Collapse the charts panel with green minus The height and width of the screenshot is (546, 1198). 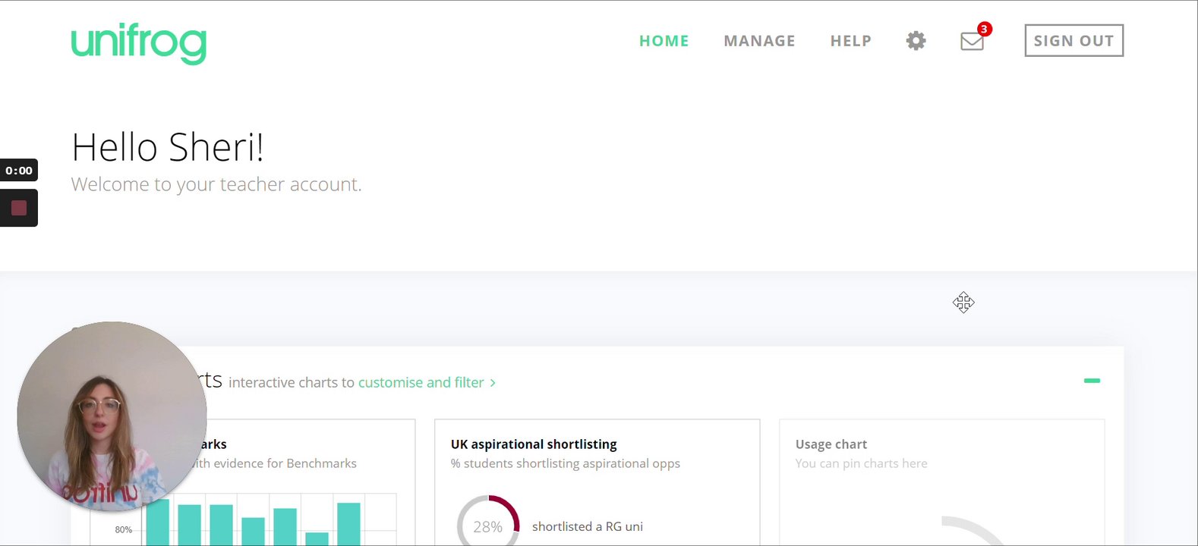(x=1092, y=381)
